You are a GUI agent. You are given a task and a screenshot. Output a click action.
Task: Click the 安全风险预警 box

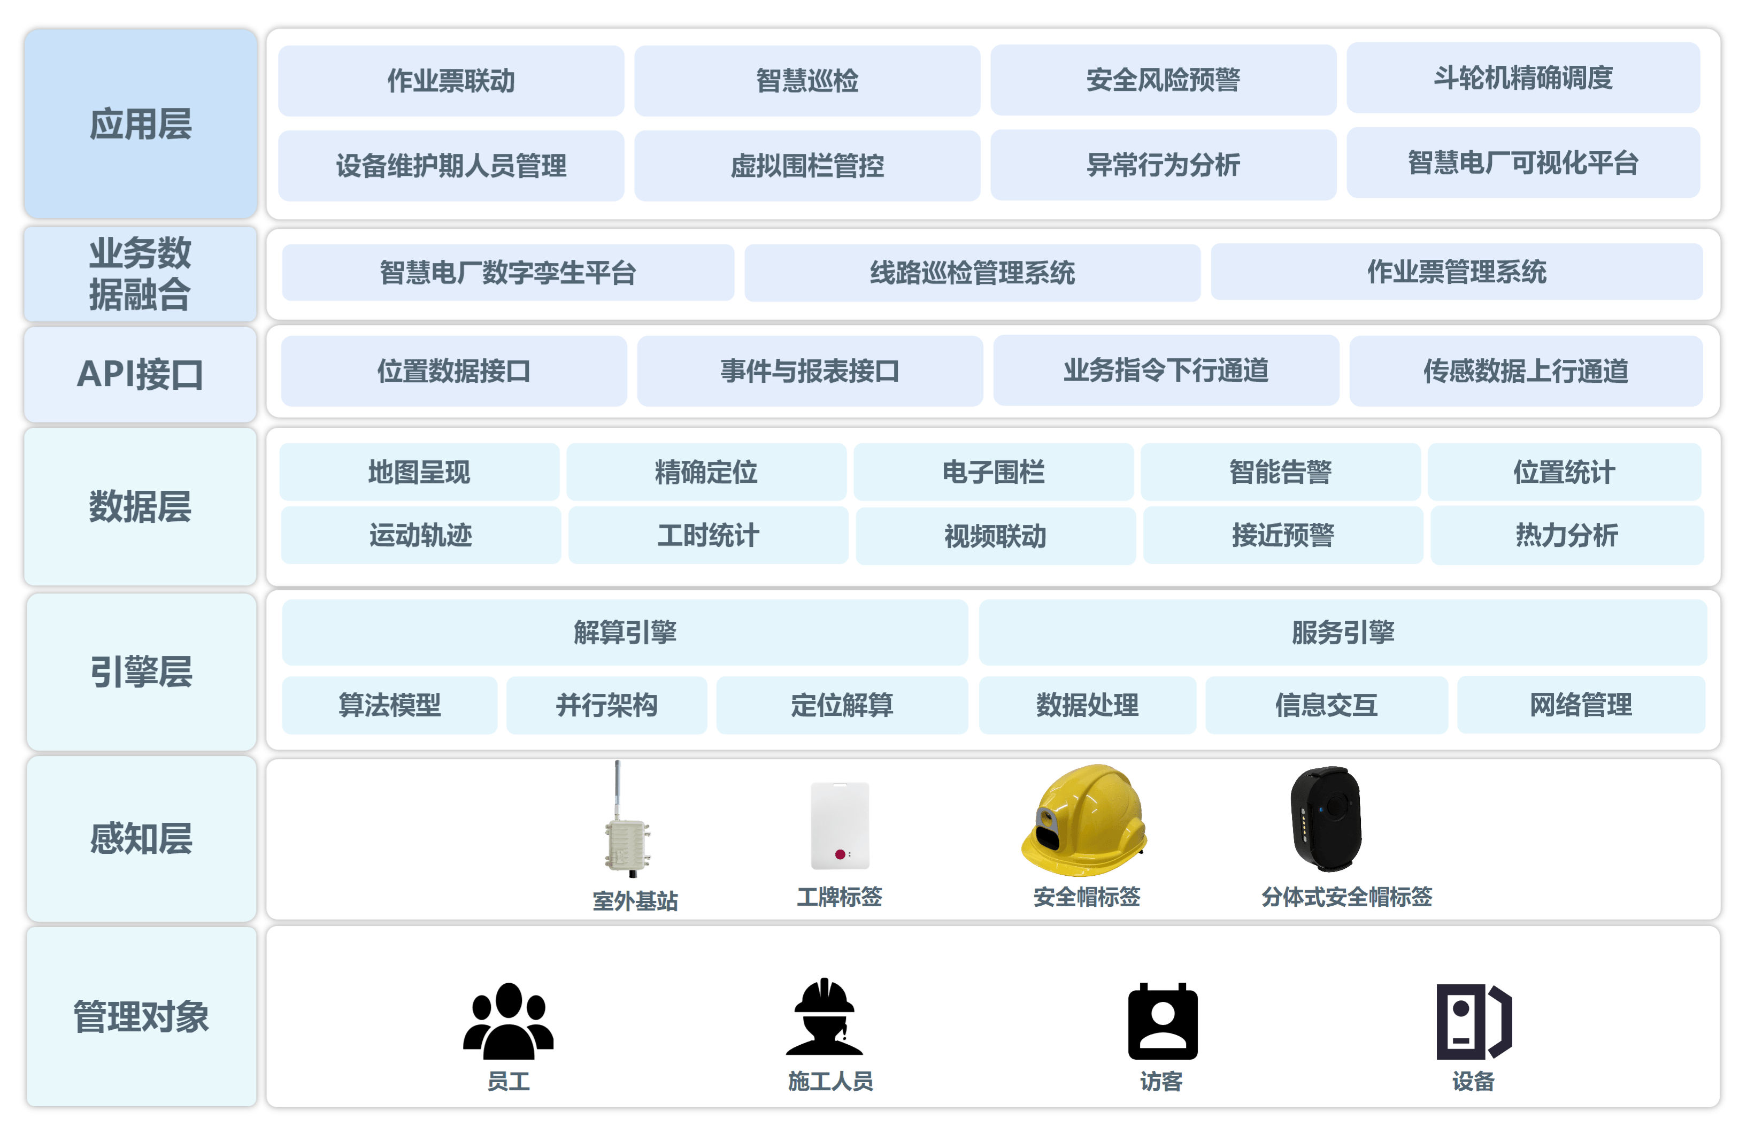[x=1163, y=79]
